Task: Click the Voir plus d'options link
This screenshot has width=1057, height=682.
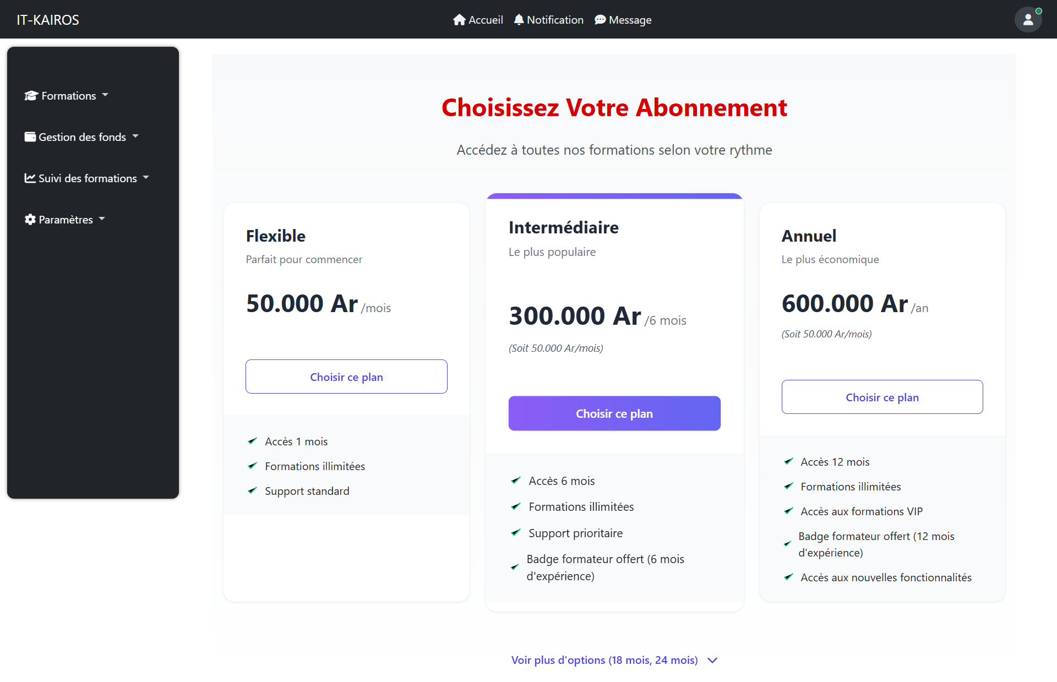Action: 604,660
